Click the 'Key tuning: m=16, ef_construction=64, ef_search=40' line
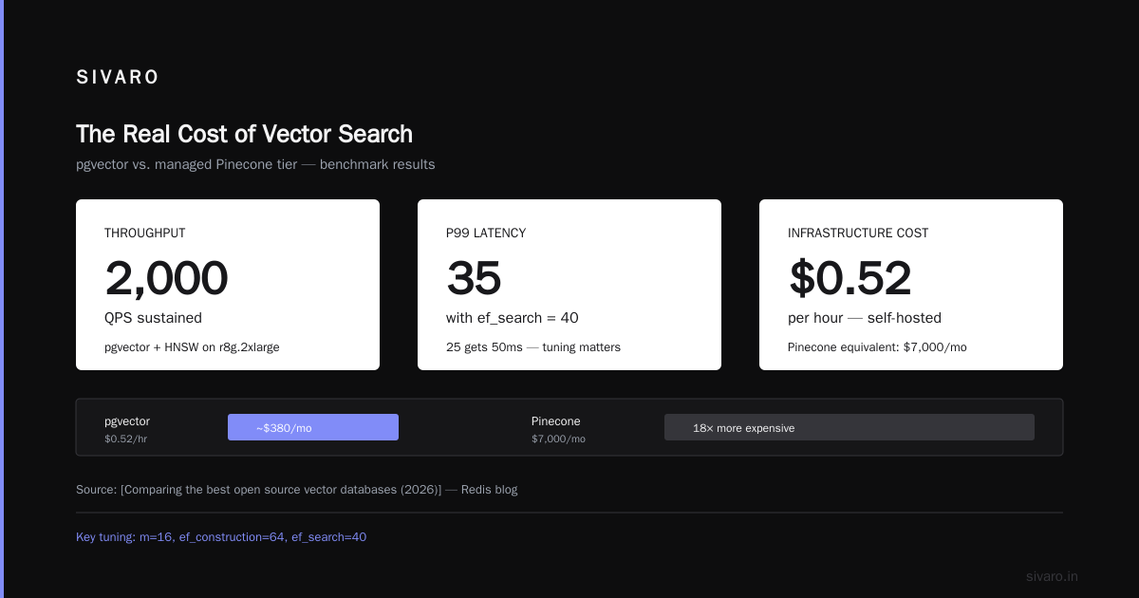This screenshot has height=598, width=1139. [221, 537]
